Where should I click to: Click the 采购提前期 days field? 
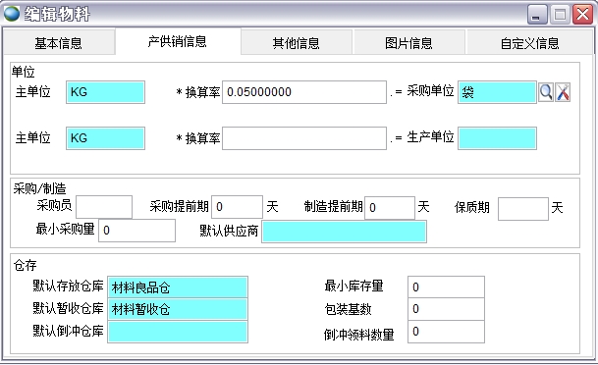point(238,207)
